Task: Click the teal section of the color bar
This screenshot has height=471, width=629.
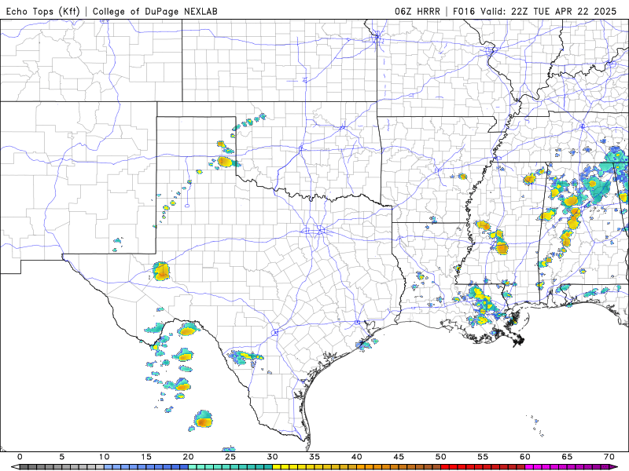Action: (x=230, y=467)
